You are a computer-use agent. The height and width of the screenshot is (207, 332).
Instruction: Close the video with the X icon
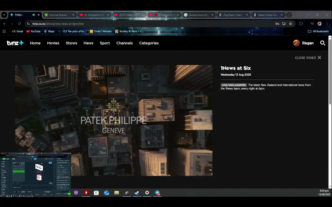pos(319,57)
